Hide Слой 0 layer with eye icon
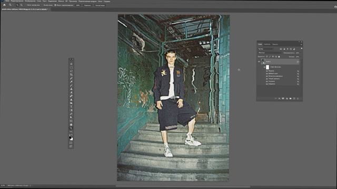The image size is (337, 189). 259,61
